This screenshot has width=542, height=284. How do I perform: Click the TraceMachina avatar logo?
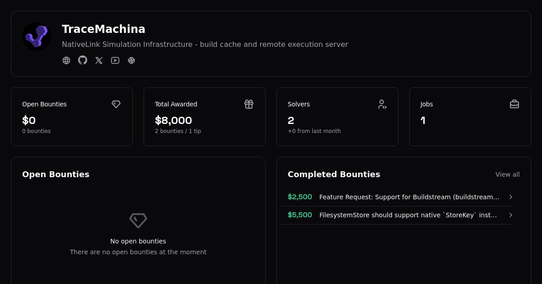[37, 37]
